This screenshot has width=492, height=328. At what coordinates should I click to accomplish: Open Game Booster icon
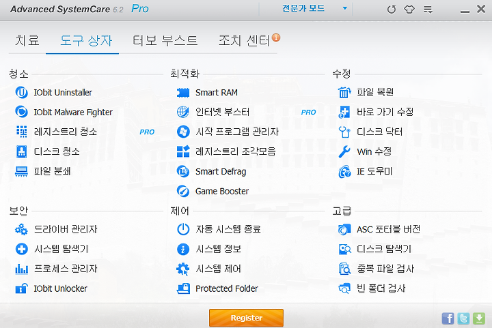183,191
